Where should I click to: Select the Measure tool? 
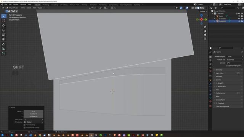pyautogui.click(x=4, y=49)
